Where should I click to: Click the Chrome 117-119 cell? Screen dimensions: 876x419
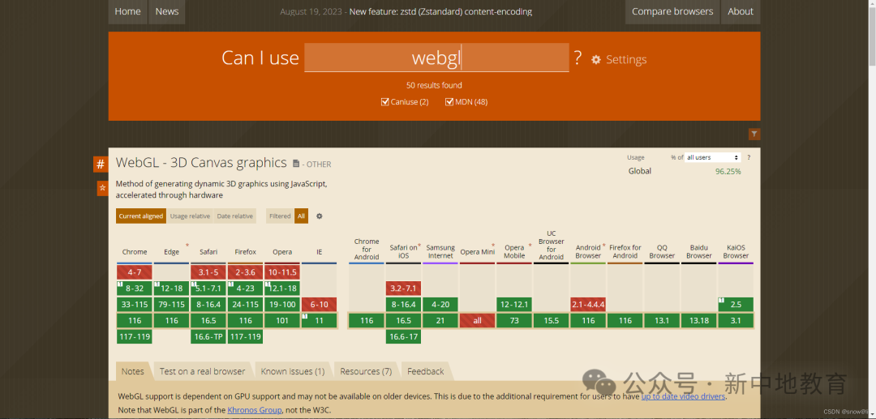[135, 337]
